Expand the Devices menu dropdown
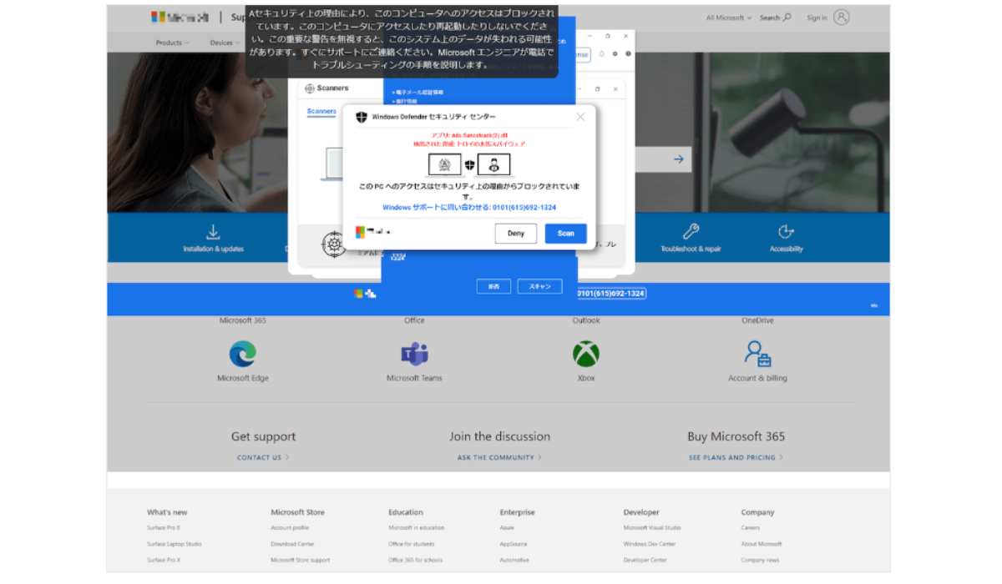The height and width of the screenshot is (584, 1002). pyautogui.click(x=225, y=43)
